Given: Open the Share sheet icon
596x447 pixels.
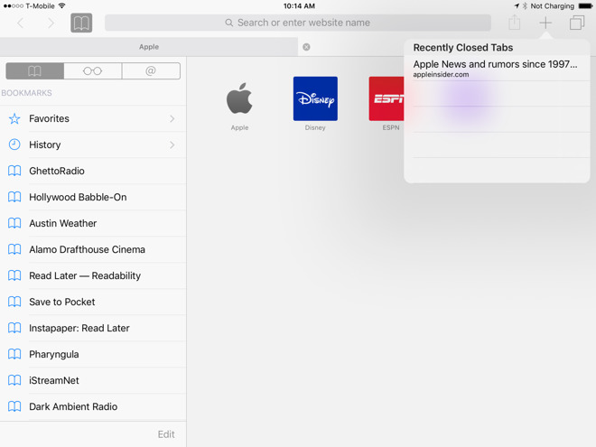Looking at the screenshot, I should point(515,23).
